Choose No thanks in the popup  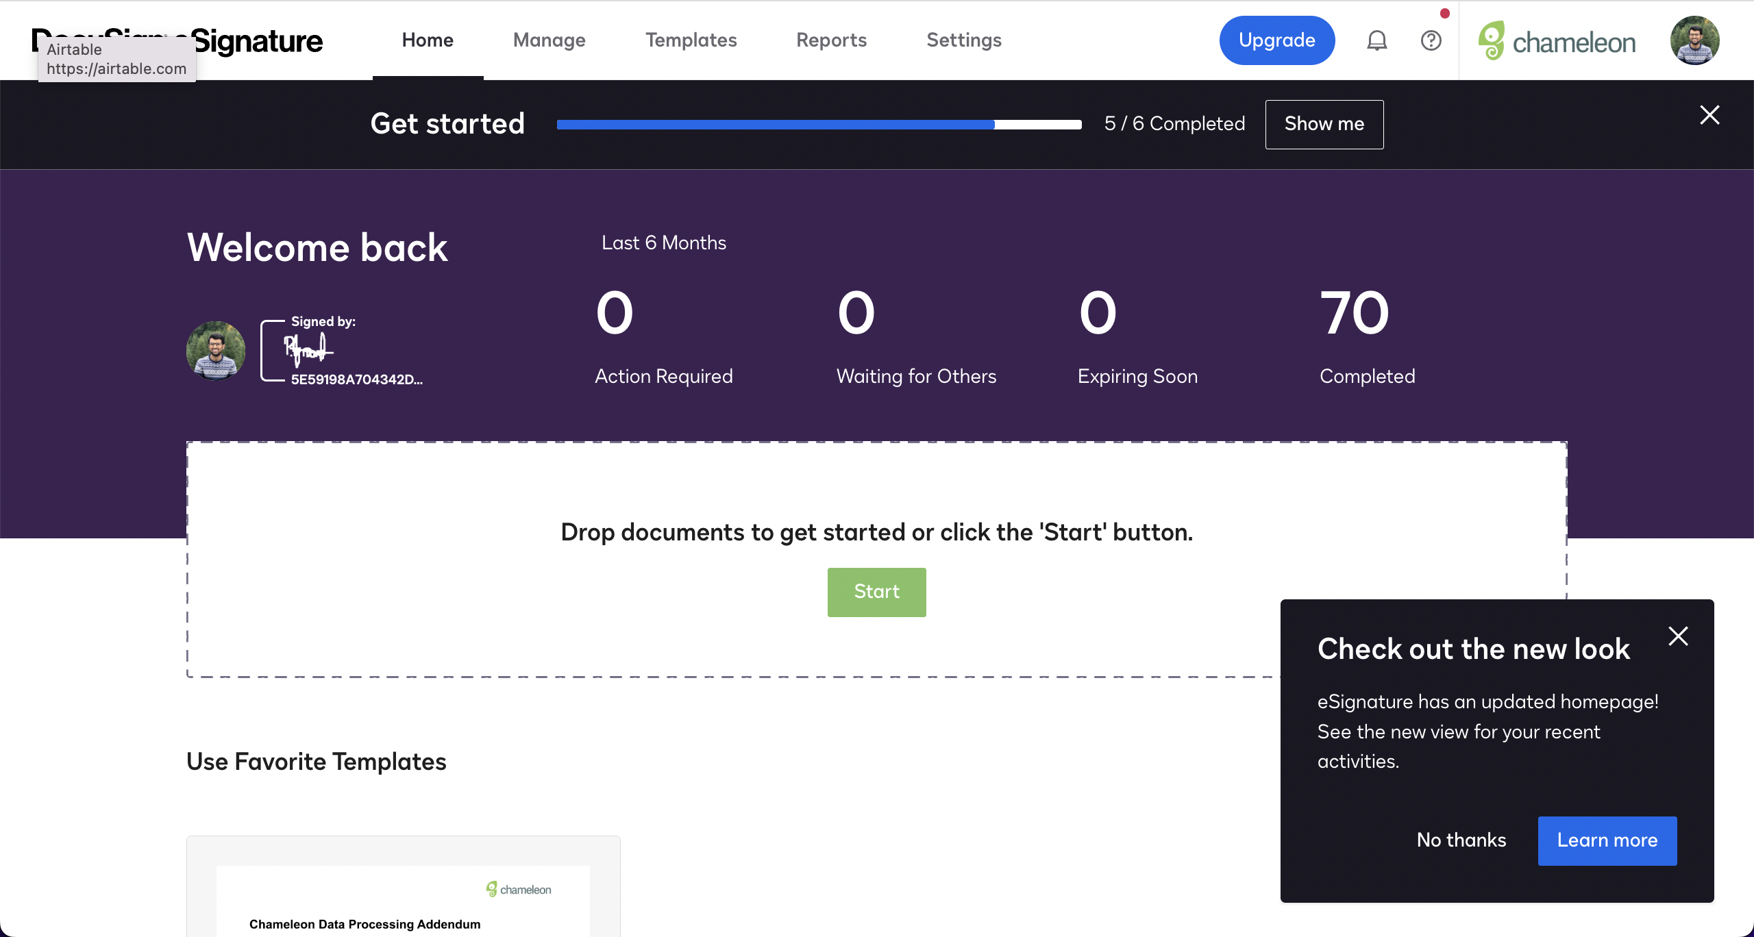(x=1461, y=840)
